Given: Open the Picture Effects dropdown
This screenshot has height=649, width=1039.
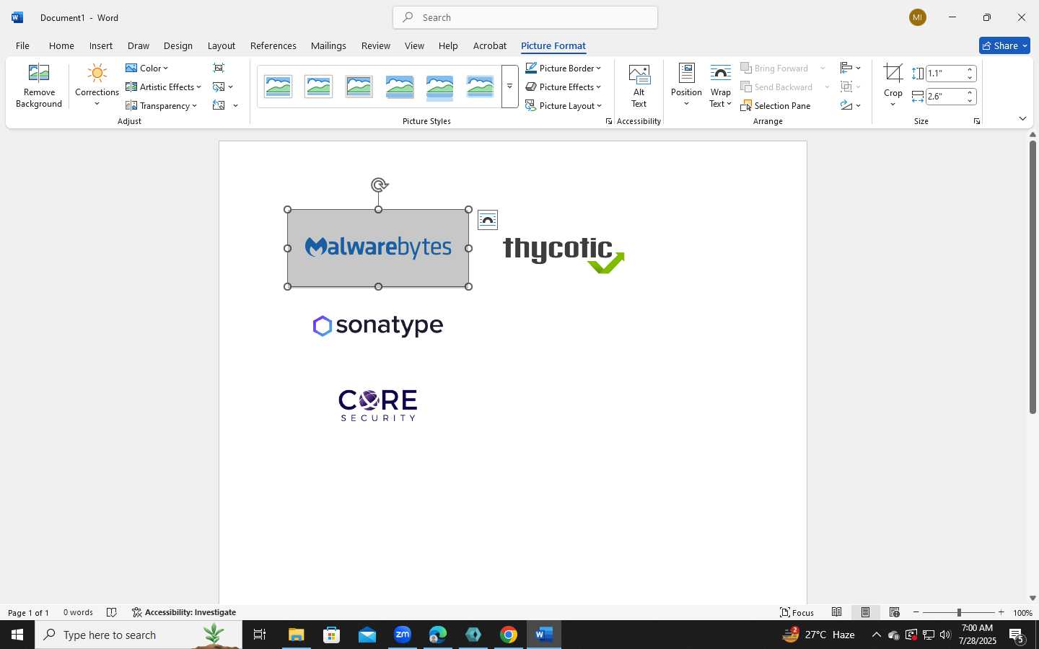Looking at the screenshot, I should 563,87.
